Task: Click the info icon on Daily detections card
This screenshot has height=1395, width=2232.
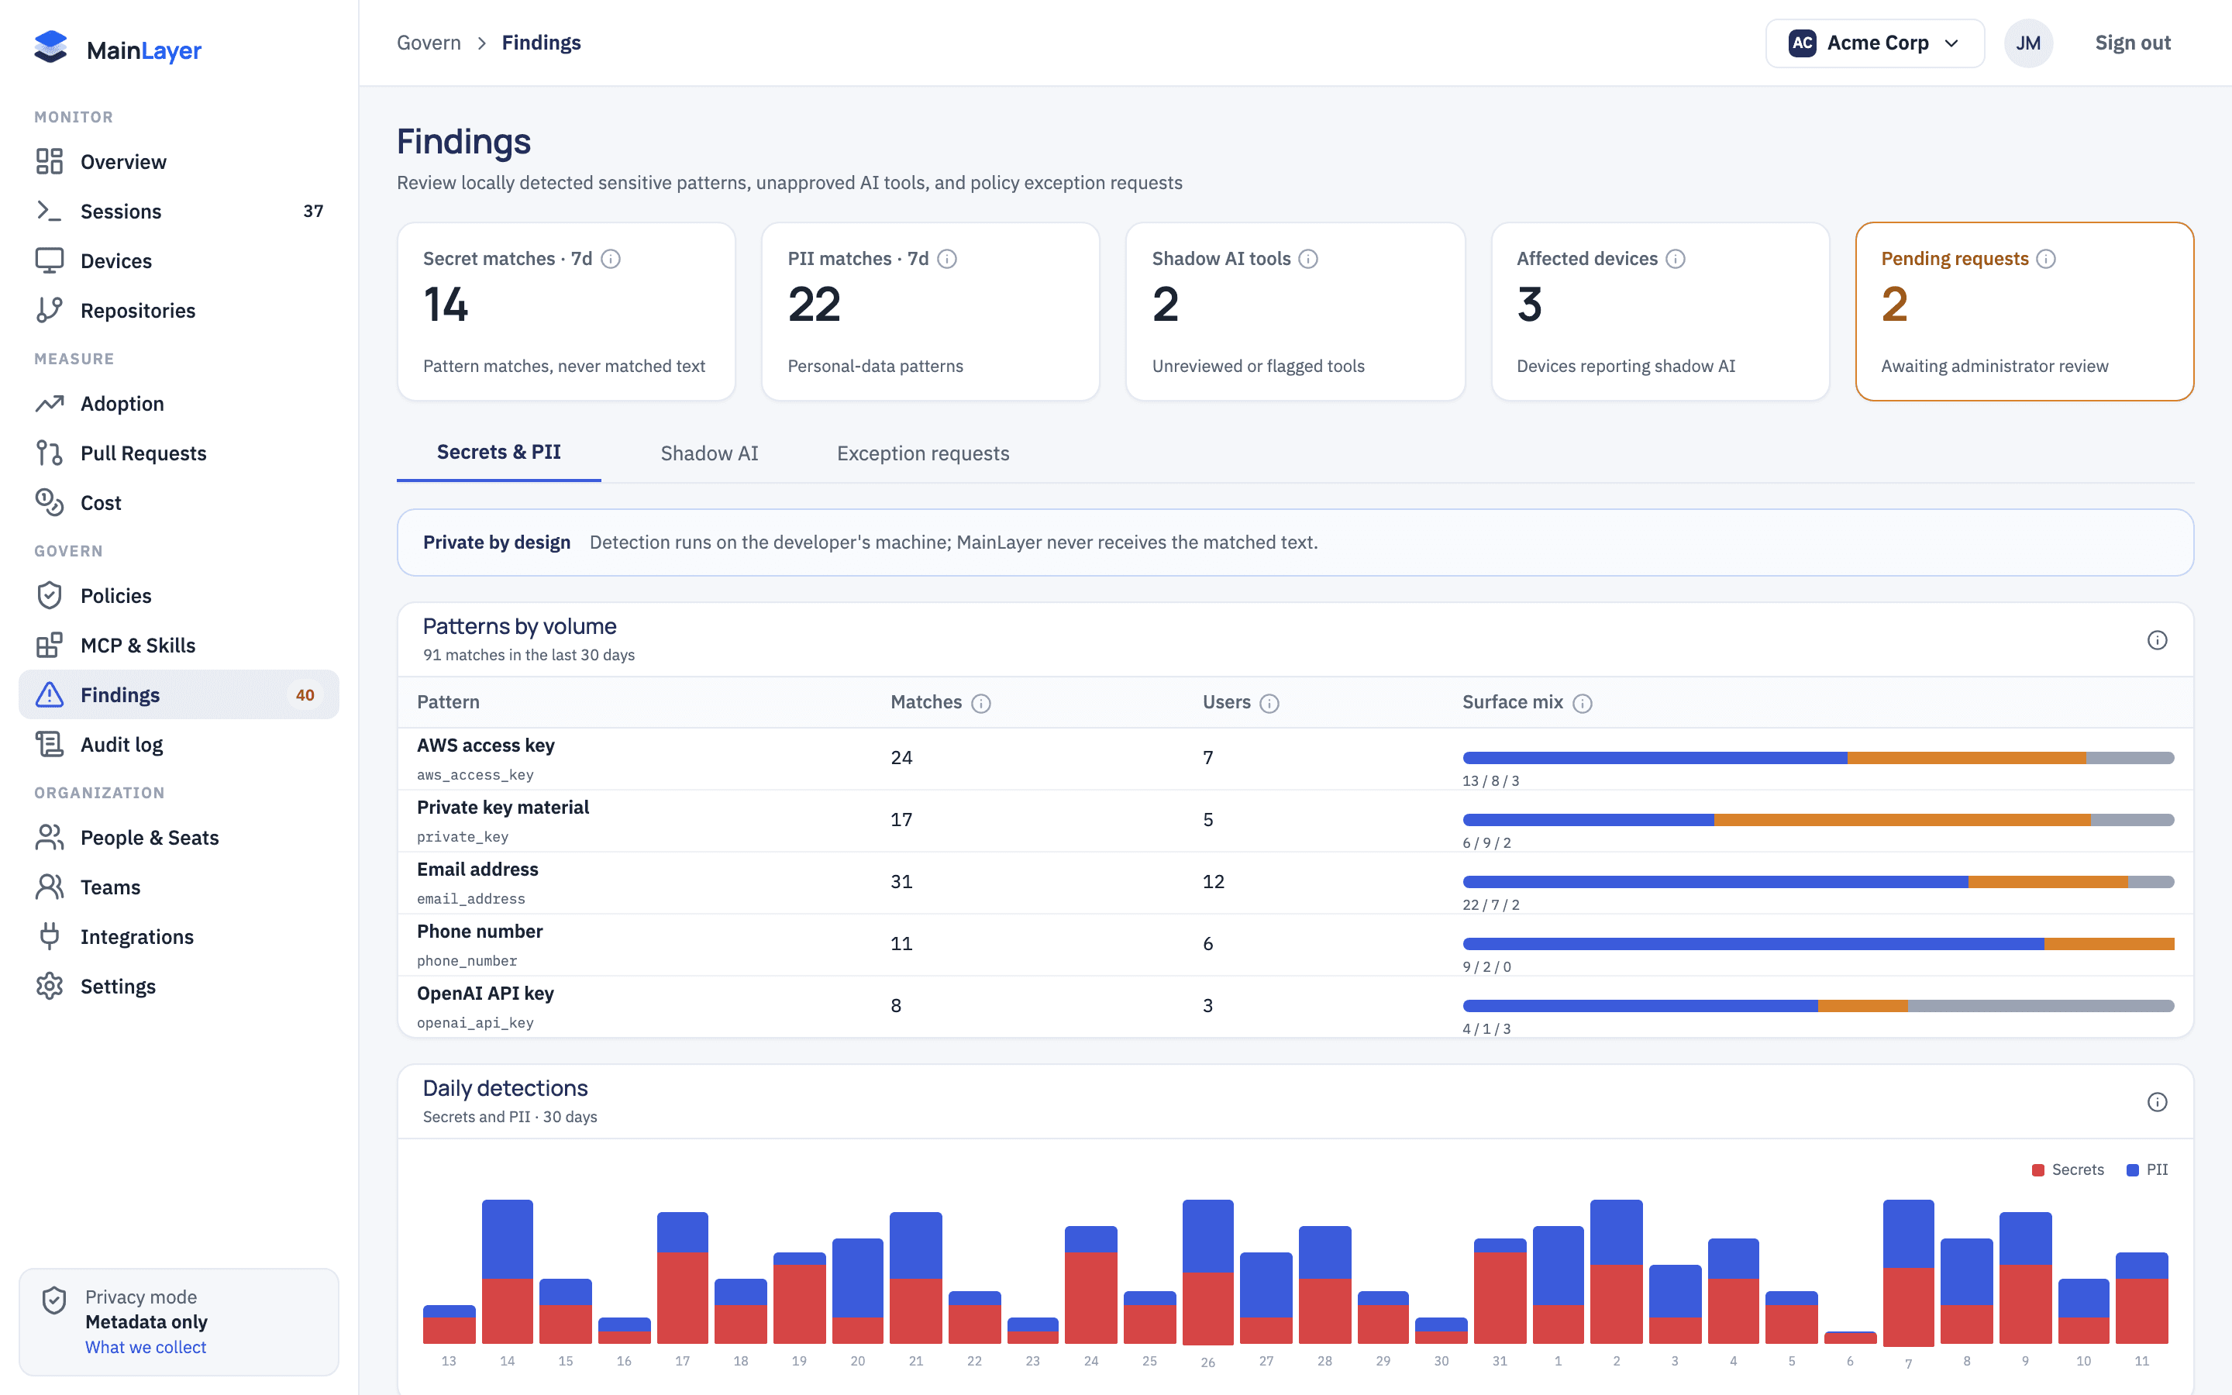Action: click(2158, 1103)
